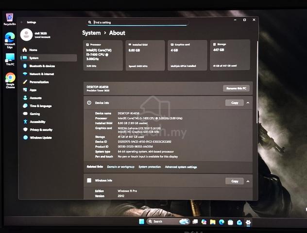Click the taskbar Search box
Screen dimensions: 307x233
(168, 221)
